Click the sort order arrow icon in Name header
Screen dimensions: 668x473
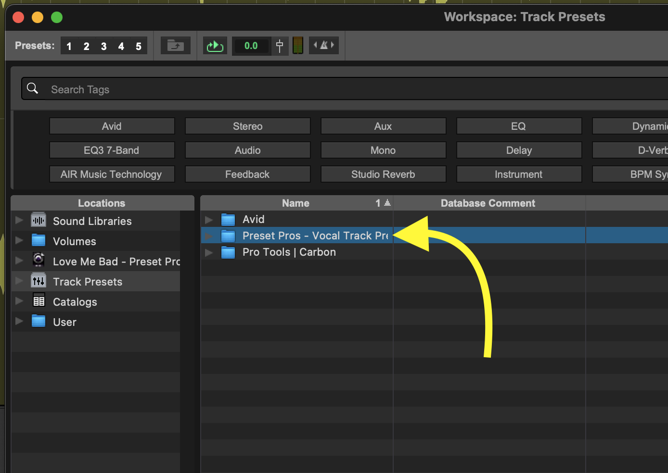click(x=387, y=203)
